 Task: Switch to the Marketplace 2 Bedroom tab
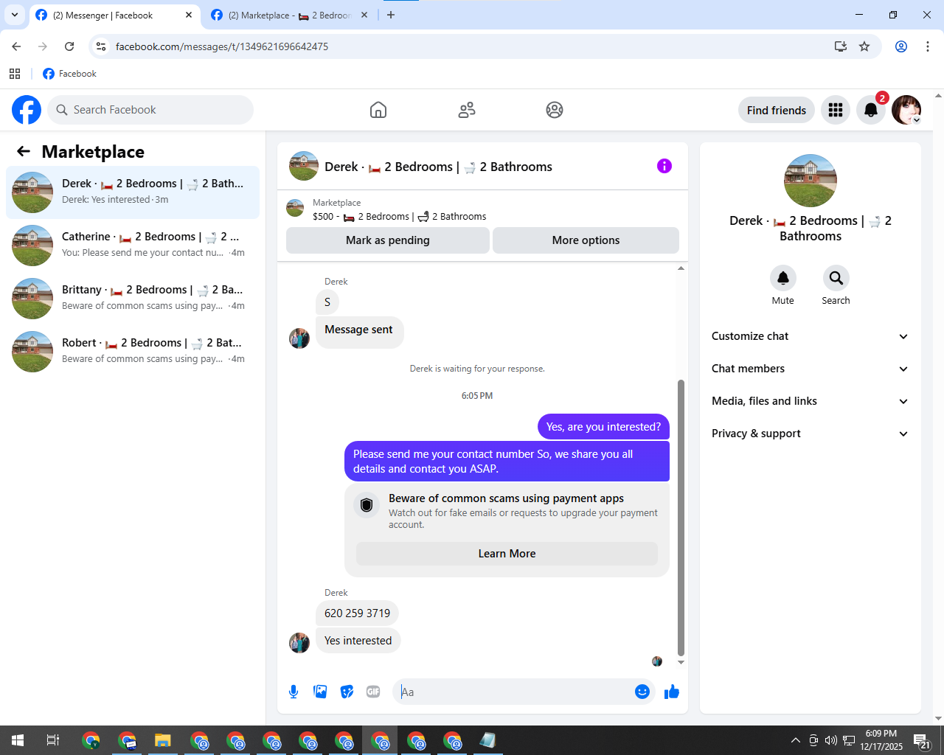290,15
